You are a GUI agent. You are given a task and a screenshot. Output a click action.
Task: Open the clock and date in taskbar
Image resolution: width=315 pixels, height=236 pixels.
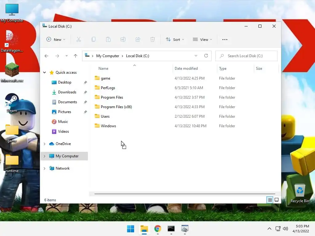[x=301, y=229]
